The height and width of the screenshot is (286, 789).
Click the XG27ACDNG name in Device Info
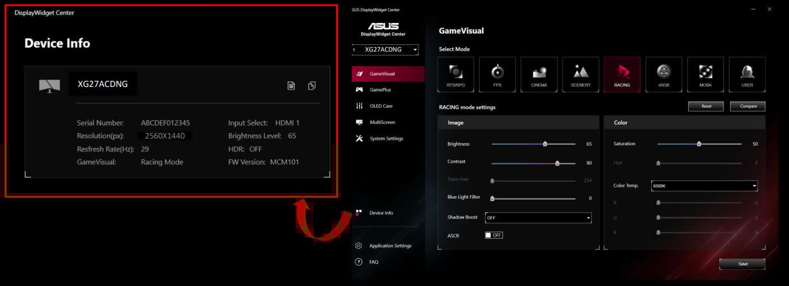103,84
